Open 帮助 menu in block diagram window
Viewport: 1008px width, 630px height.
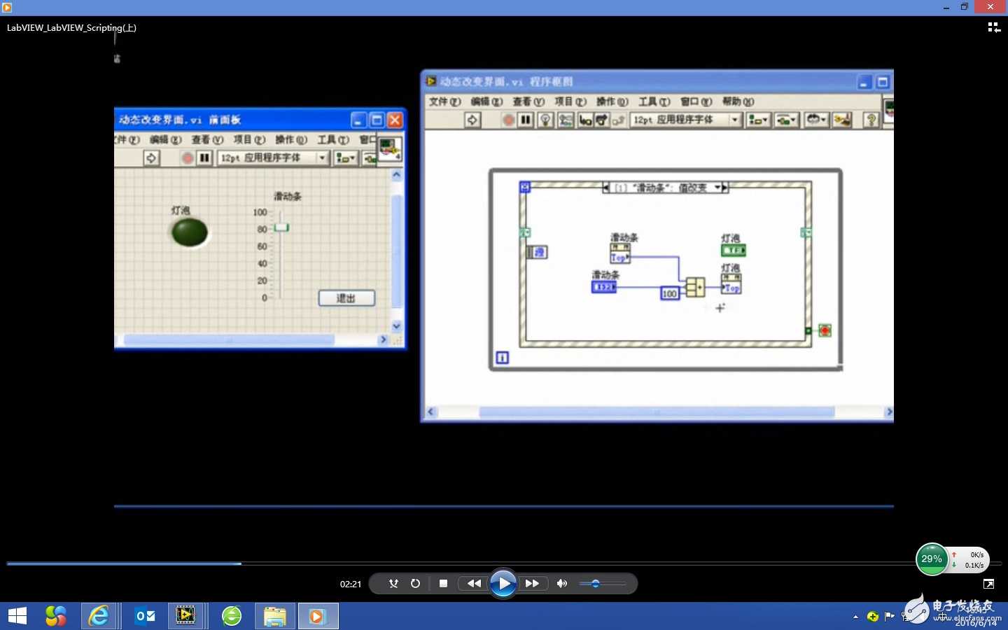738,101
